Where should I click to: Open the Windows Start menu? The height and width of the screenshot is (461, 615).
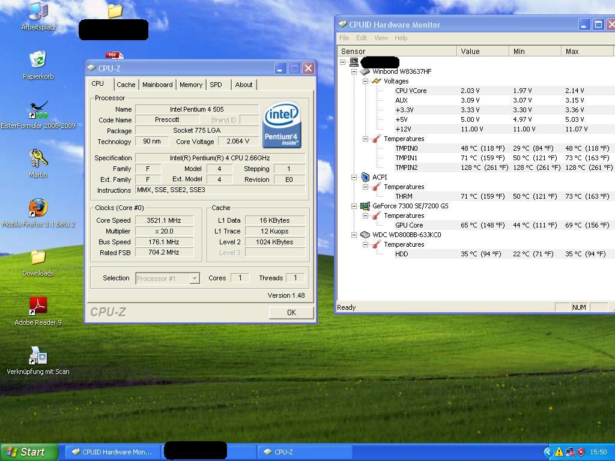29,452
